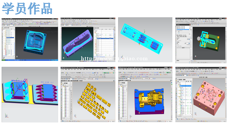Open the blue square mold cavity screenshot
The image size is (228, 126).
[x=30, y=39]
